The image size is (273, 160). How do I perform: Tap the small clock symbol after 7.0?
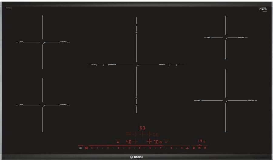click(160, 142)
